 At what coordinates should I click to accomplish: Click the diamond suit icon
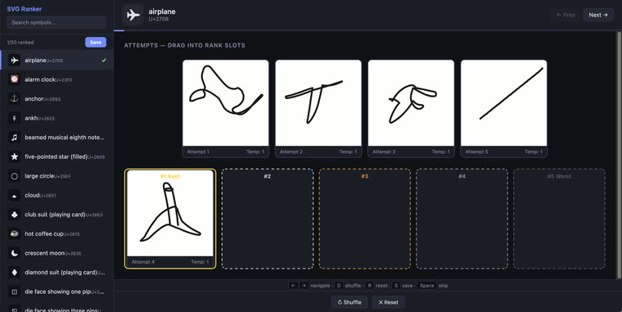(14, 273)
